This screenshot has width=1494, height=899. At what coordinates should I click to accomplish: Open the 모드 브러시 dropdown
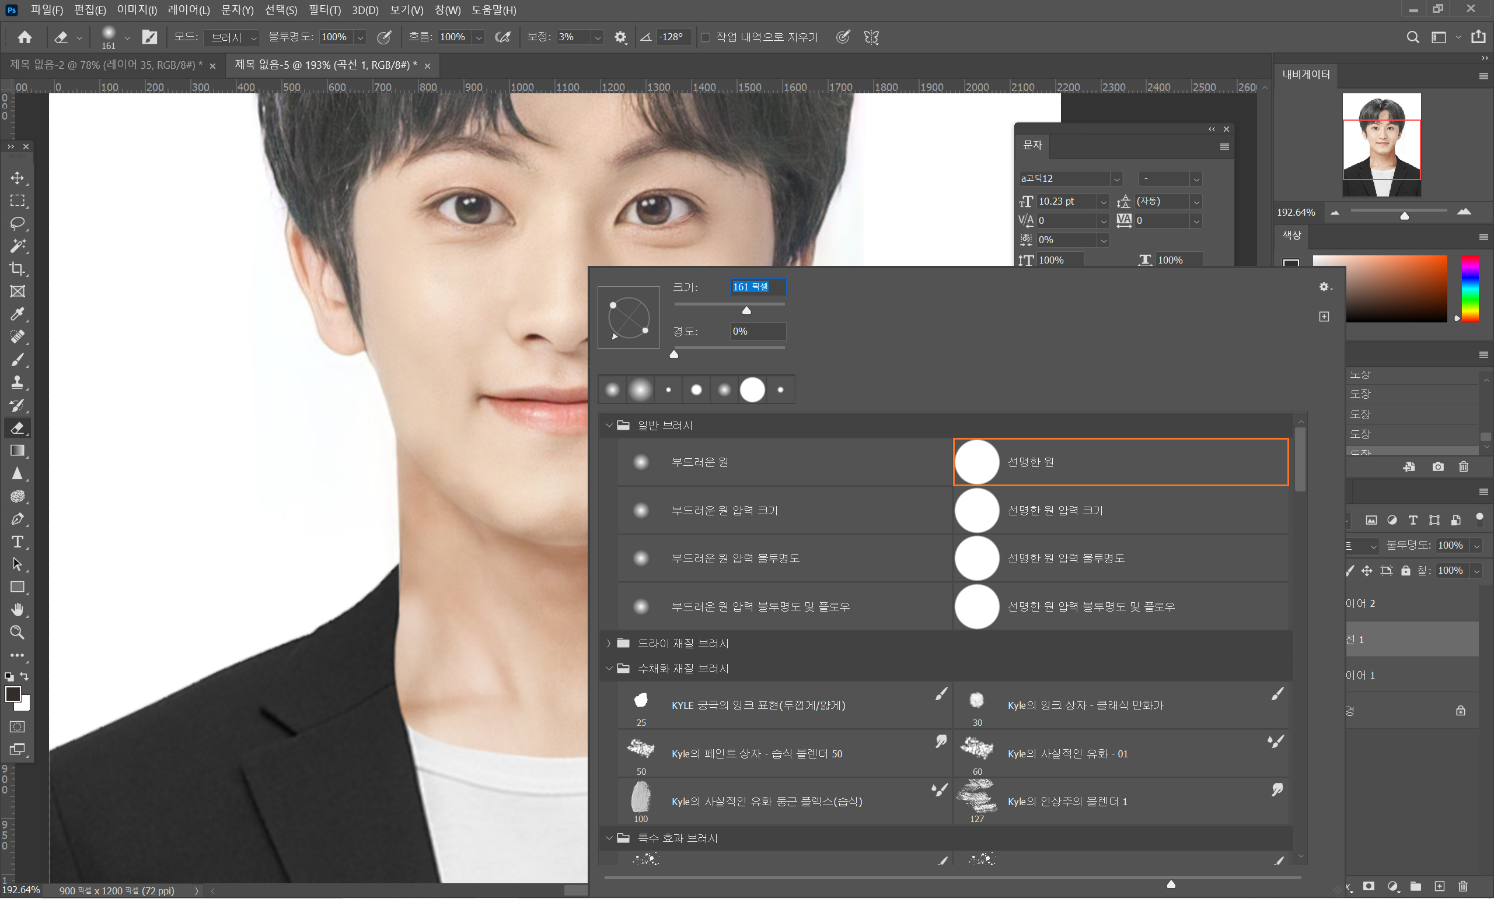233,37
